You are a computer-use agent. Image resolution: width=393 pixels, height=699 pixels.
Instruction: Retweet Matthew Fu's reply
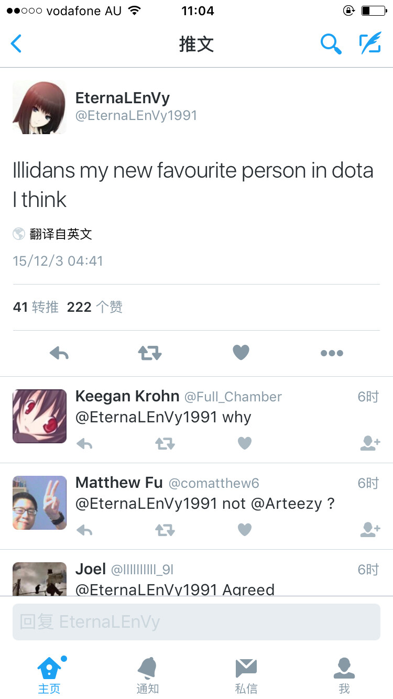click(165, 530)
